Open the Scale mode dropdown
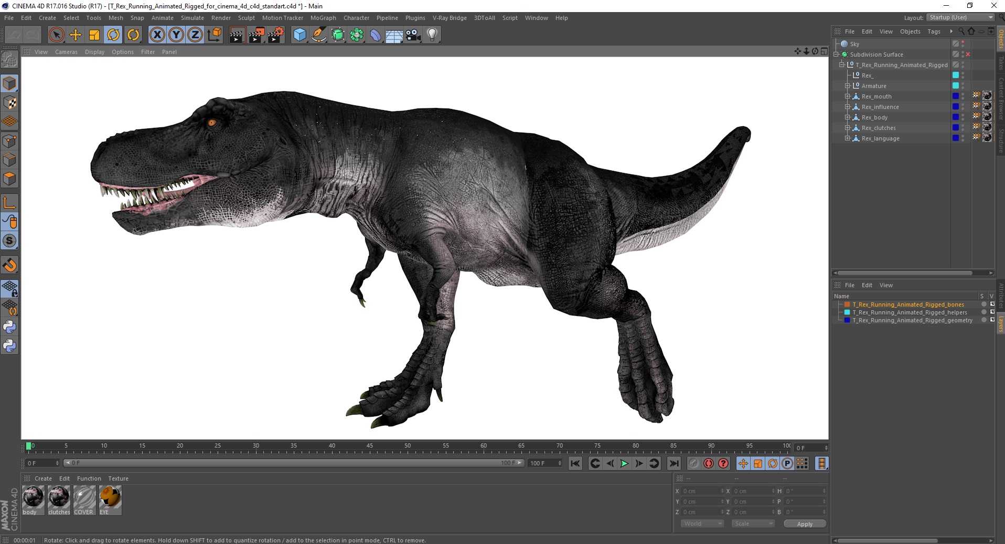This screenshot has width=1005, height=544. pos(753,524)
